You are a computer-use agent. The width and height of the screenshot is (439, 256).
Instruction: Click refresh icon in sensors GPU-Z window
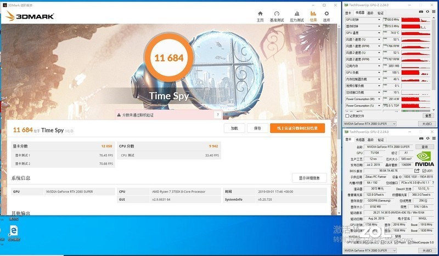pos(427,11)
